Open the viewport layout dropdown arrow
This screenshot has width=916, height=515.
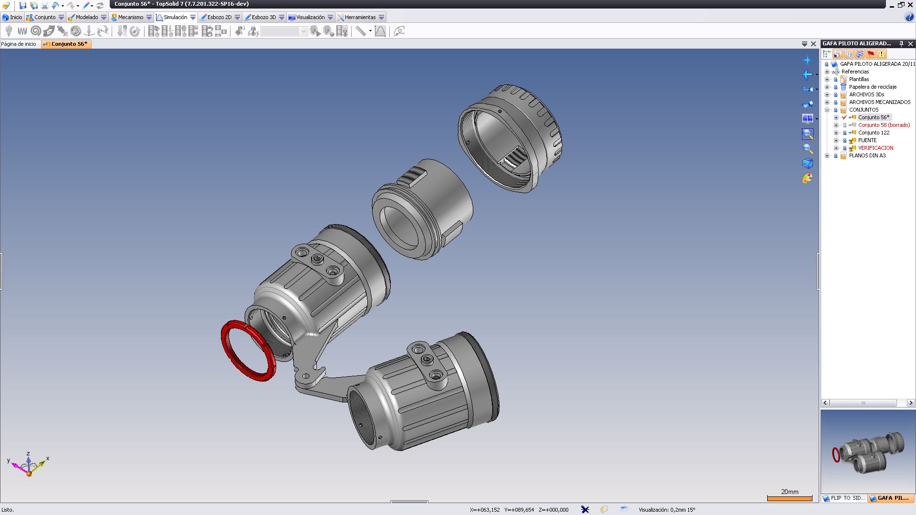pos(817,119)
